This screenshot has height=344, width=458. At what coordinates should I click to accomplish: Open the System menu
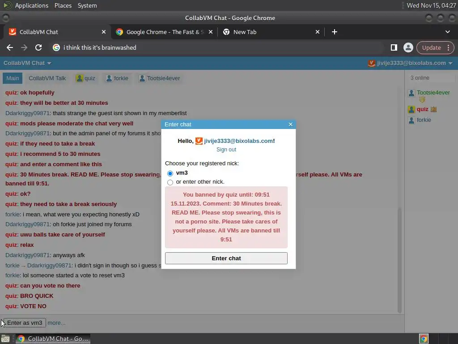pyautogui.click(x=87, y=5)
